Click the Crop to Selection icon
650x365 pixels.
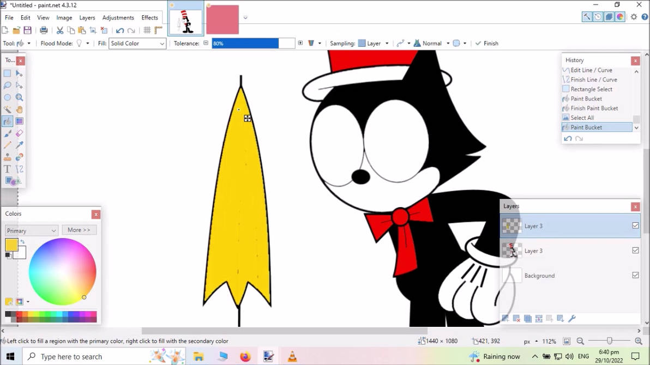(x=93, y=31)
